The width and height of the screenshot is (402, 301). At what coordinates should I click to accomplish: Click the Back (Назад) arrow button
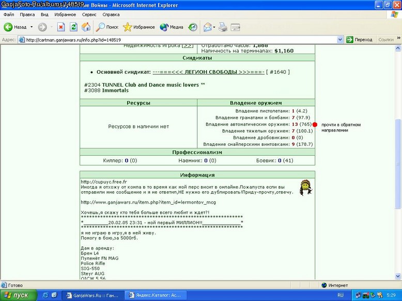[x=15, y=27]
